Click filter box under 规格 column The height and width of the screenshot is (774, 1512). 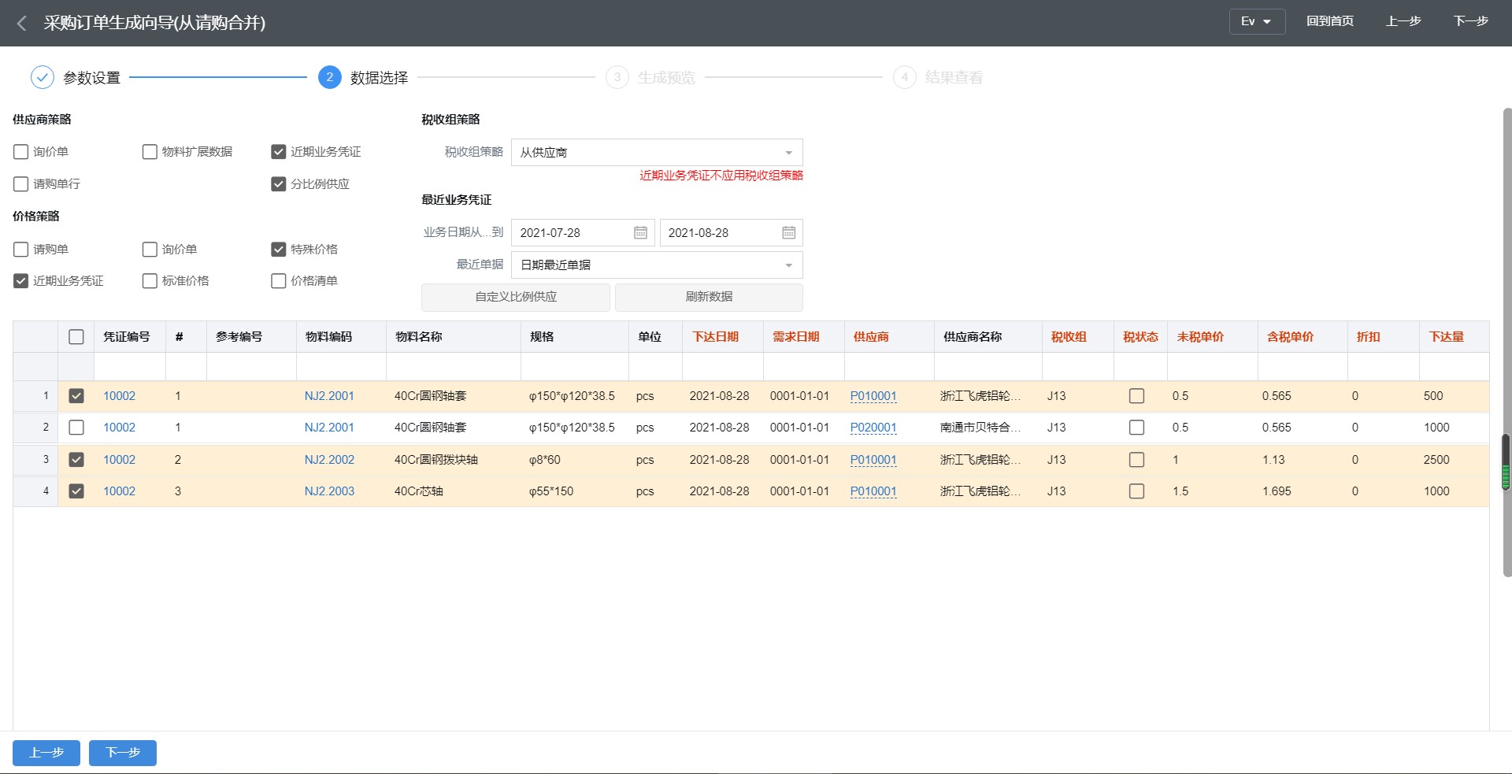575,367
